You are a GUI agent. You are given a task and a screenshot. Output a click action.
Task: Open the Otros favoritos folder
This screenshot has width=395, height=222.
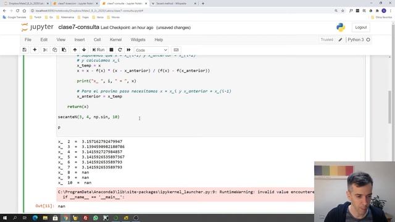coord(381,17)
